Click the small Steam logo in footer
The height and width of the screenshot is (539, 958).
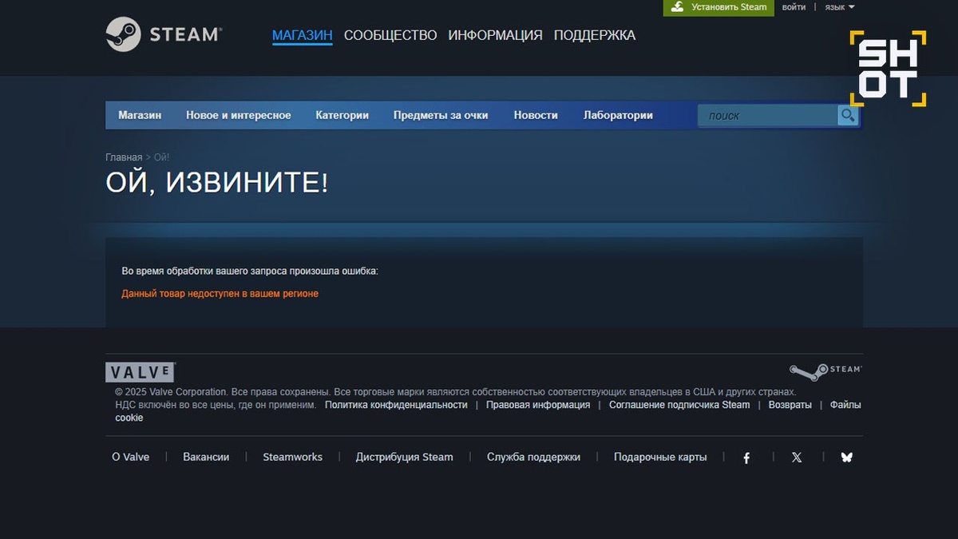point(825,371)
